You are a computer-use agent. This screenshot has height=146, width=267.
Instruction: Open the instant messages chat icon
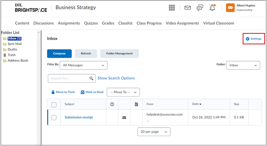200,8
